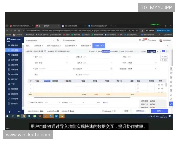178x142 pixels.
Task: Click the star favorite icon in the right rail
Action: coord(171,99)
